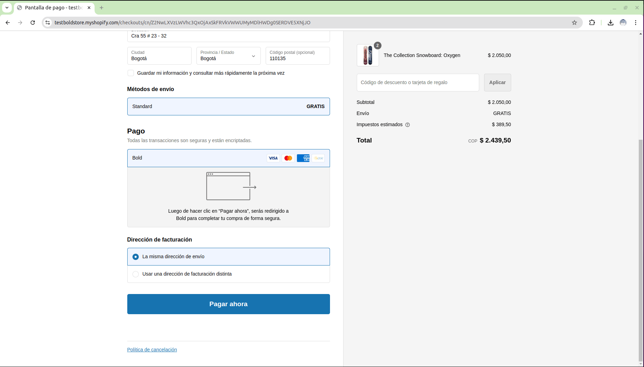Click the Mastercard payment icon
The image size is (644, 367).
pyautogui.click(x=288, y=158)
